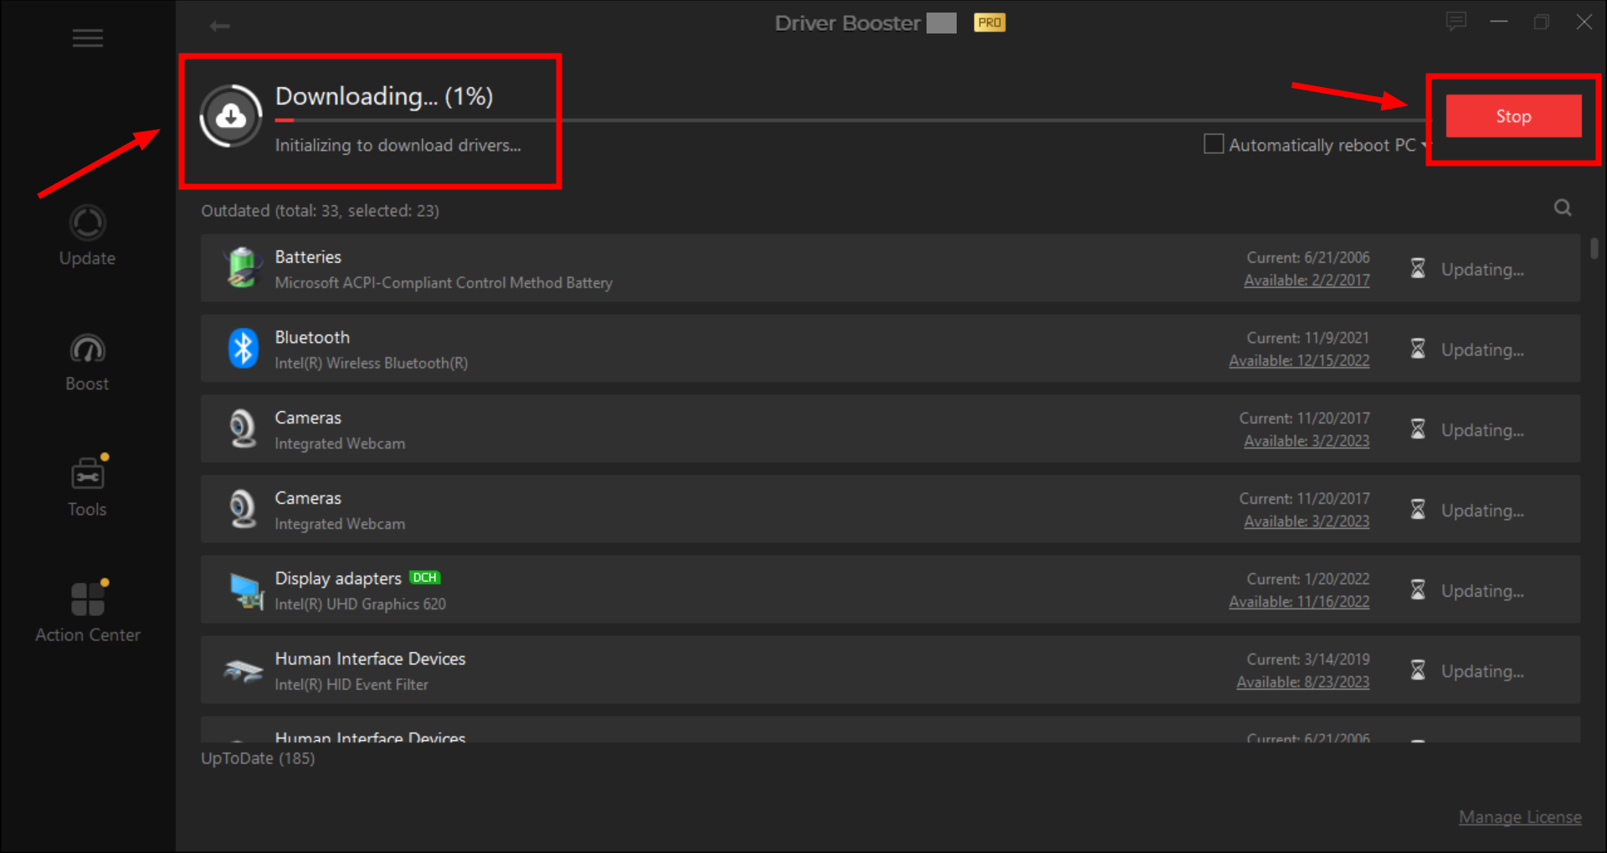Image resolution: width=1607 pixels, height=853 pixels.
Task: Open Available 2/2/2017 link for Batteries
Action: pyautogui.click(x=1307, y=280)
